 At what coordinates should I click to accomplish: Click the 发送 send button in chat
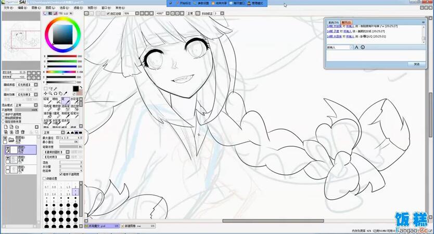pos(416,64)
